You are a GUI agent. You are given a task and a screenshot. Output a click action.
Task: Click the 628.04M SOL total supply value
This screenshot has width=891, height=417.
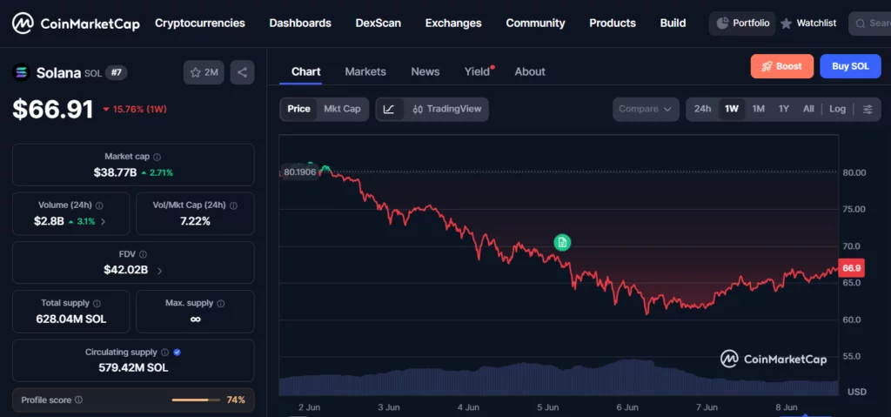point(71,319)
